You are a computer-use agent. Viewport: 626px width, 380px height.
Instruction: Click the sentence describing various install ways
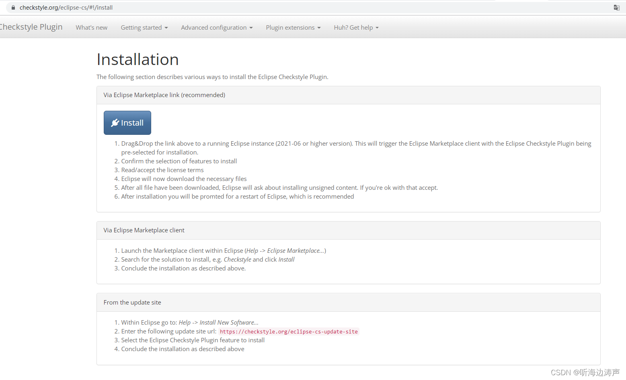212,77
